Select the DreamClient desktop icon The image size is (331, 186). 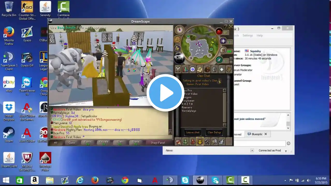pyautogui.click(x=9, y=160)
